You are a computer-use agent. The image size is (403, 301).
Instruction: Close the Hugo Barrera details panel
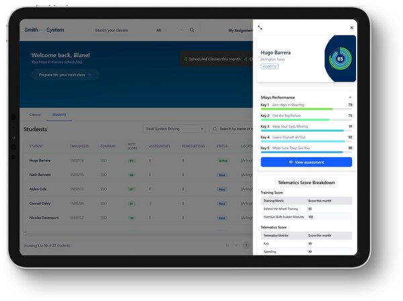351,28
